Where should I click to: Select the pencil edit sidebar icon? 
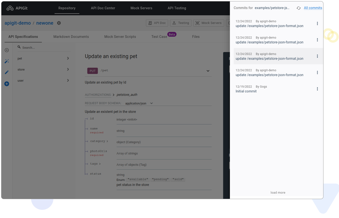[x=7, y=72]
